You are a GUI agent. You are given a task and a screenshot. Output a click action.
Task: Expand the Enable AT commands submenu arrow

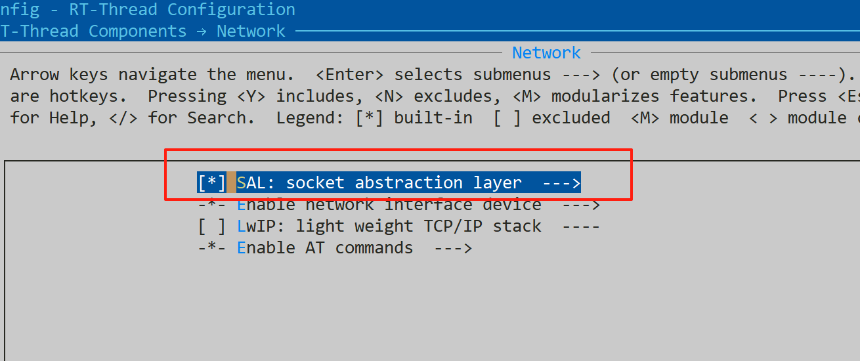(x=453, y=248)
